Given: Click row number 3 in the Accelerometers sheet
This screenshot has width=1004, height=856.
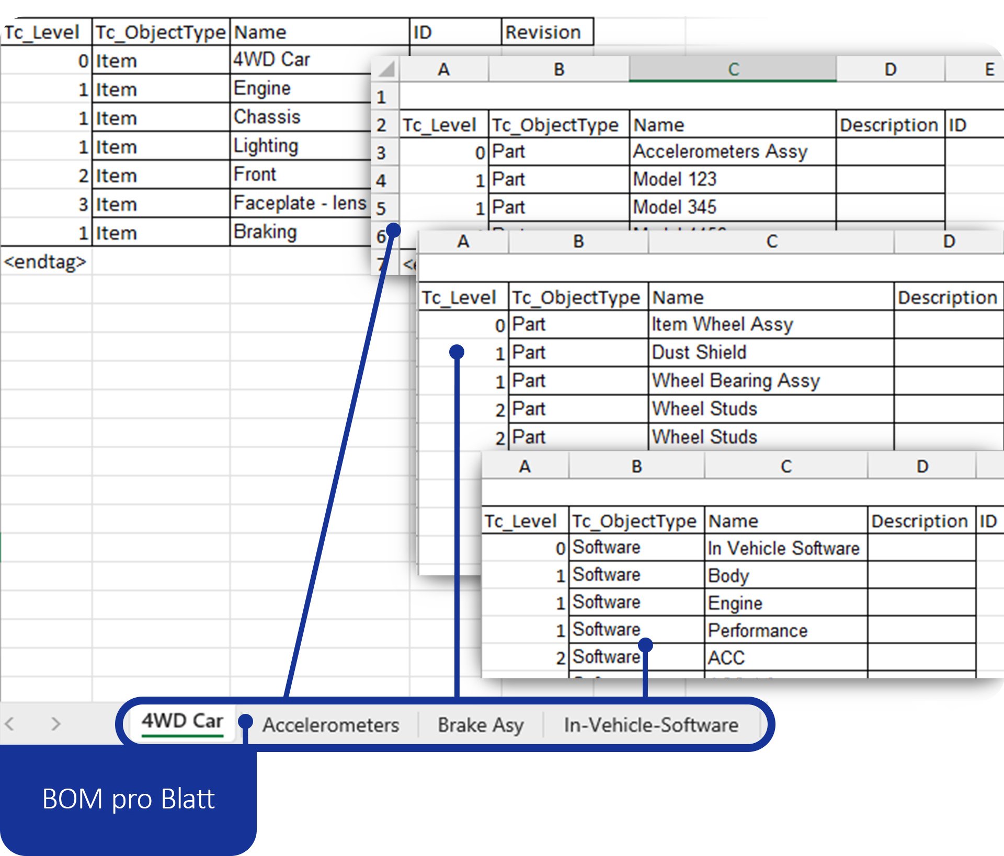Looking at the screenshot, I should 381,152.
